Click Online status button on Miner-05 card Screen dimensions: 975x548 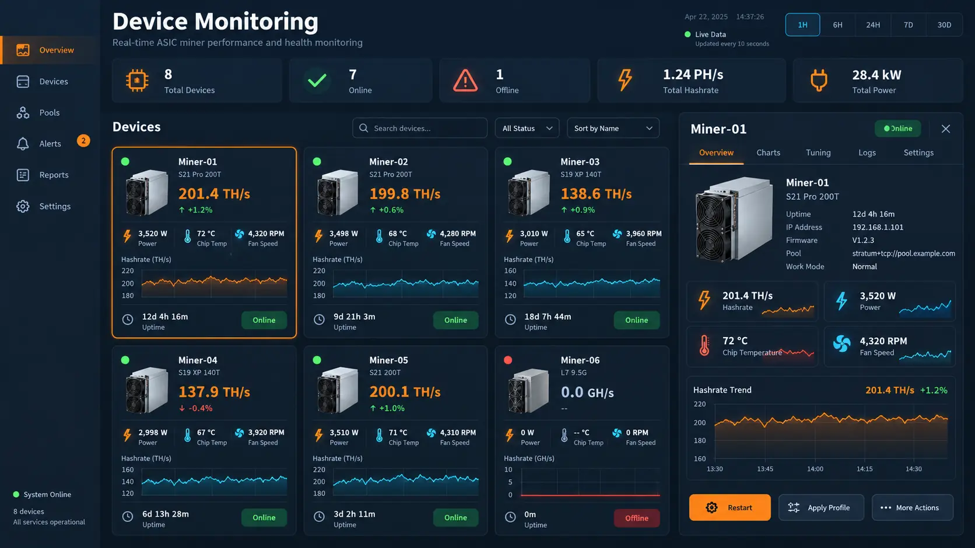(455, 518)
